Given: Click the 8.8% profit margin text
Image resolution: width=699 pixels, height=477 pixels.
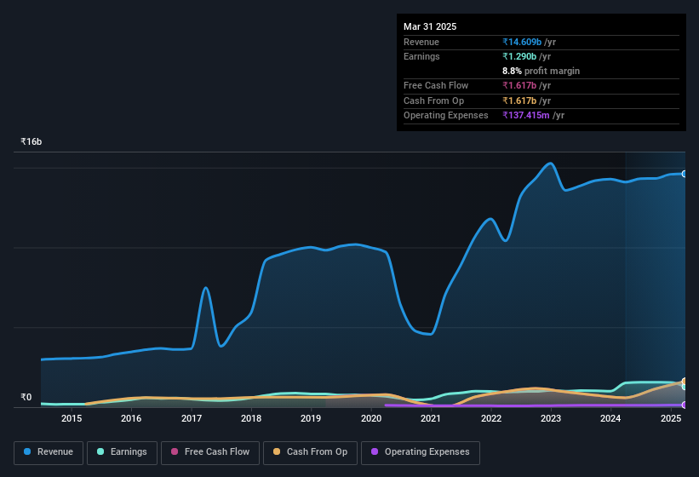Looking at the screenshot, I should click(541, 71).
